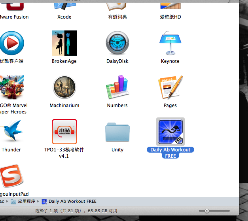
Task: Click the TPO1-33模考软件 v4.1 label
Action: click(x=64, y=153)
